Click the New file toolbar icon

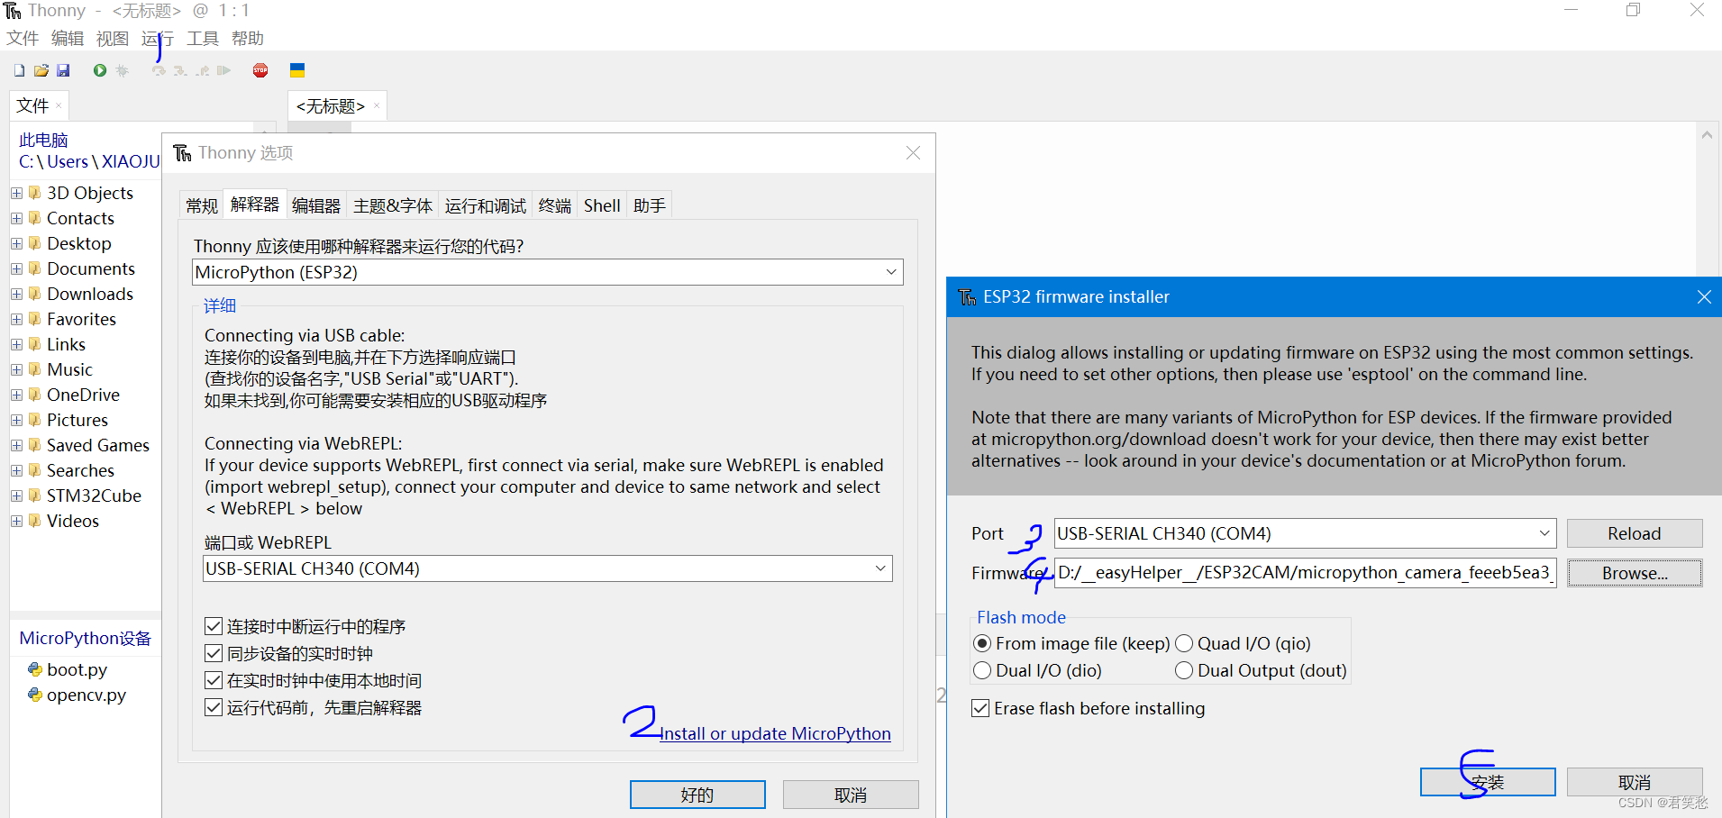[19, 70]
